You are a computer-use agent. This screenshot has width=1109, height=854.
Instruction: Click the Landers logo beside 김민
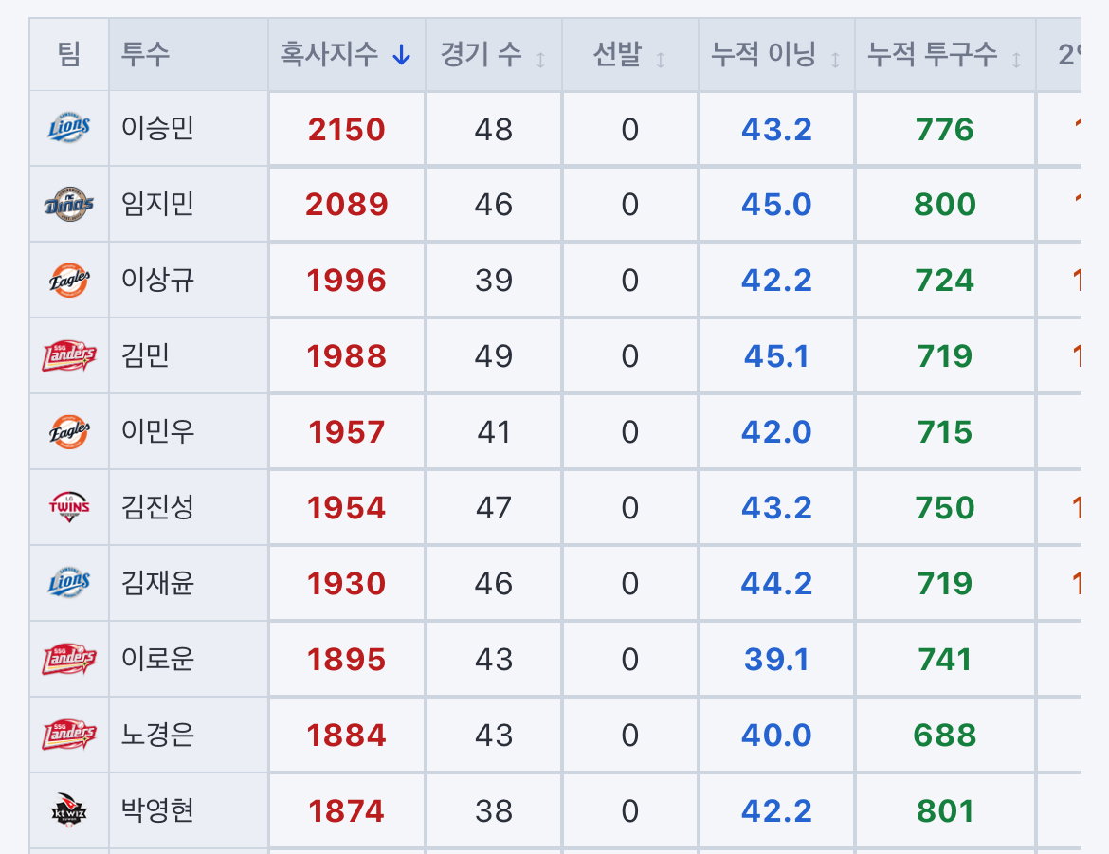[69, 355]
